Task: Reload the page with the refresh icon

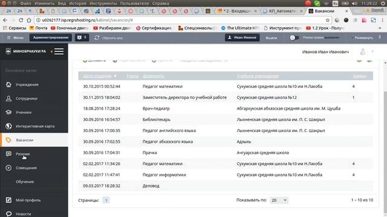Action: pyautogui.click(x=21, y=20)
